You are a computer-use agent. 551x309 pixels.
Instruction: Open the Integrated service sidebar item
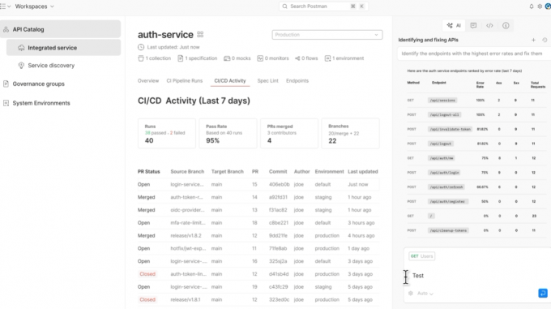(x=63, y=48)
